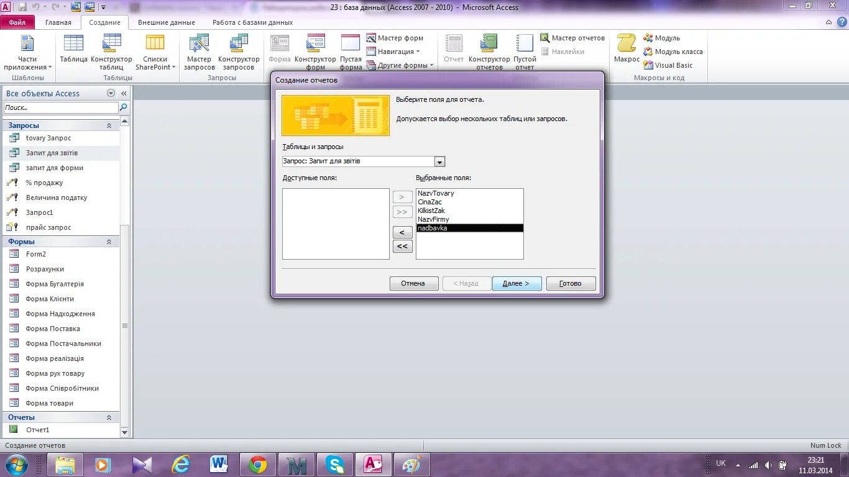Open Internet Explorer from taskbar

point(181,465)
